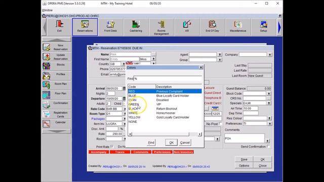Open the title dropdown next to Miss
The image size is (324, 182).
point(154,59)
